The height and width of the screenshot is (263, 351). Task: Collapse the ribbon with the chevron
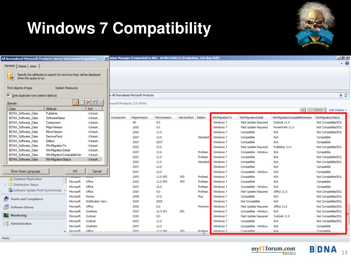[x=342, y=63]
